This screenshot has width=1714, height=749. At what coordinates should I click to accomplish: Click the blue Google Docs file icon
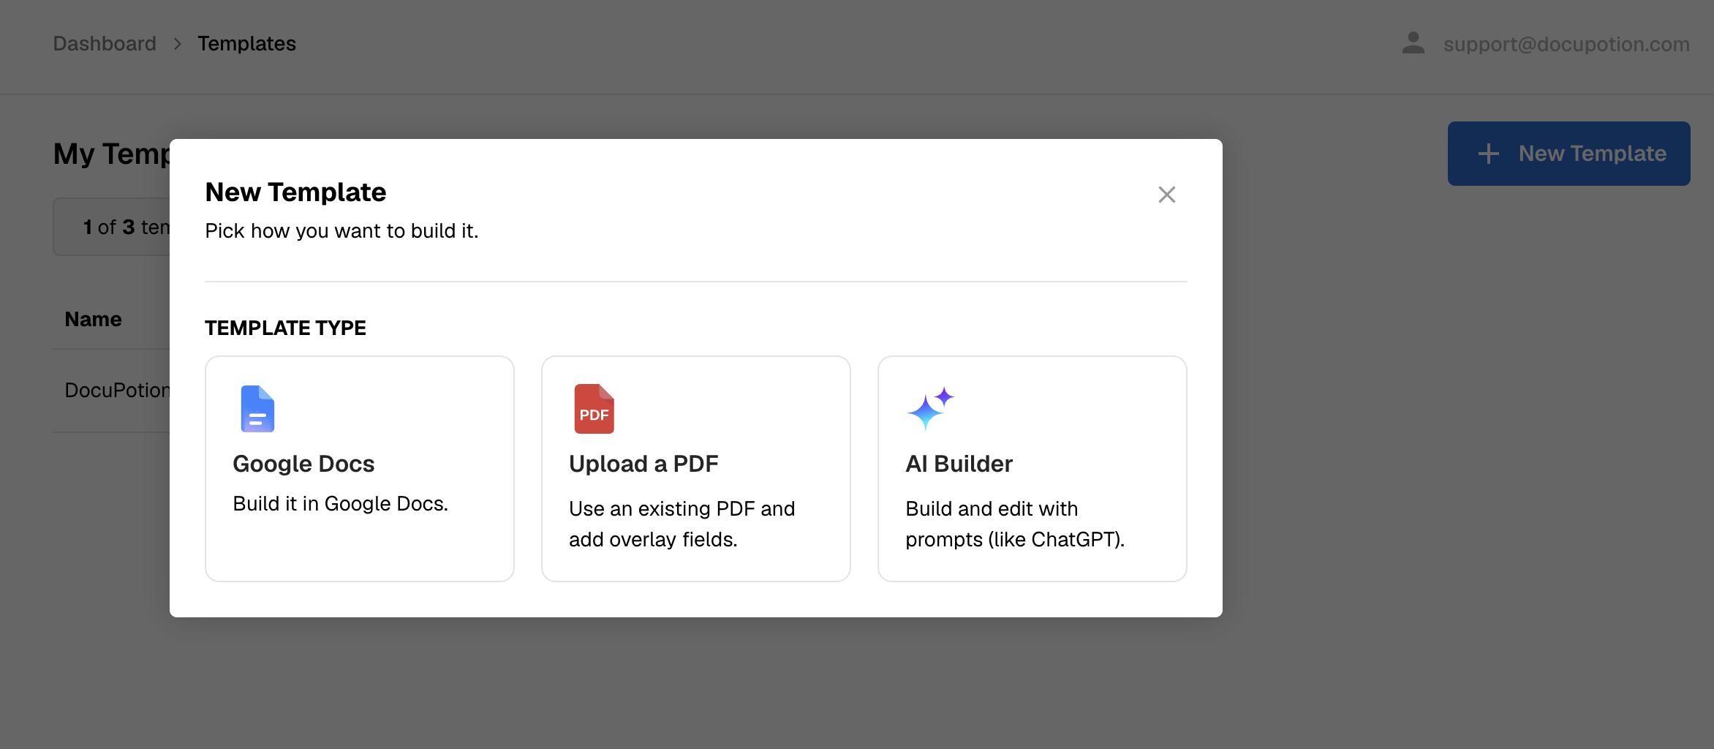pos(257,409)
